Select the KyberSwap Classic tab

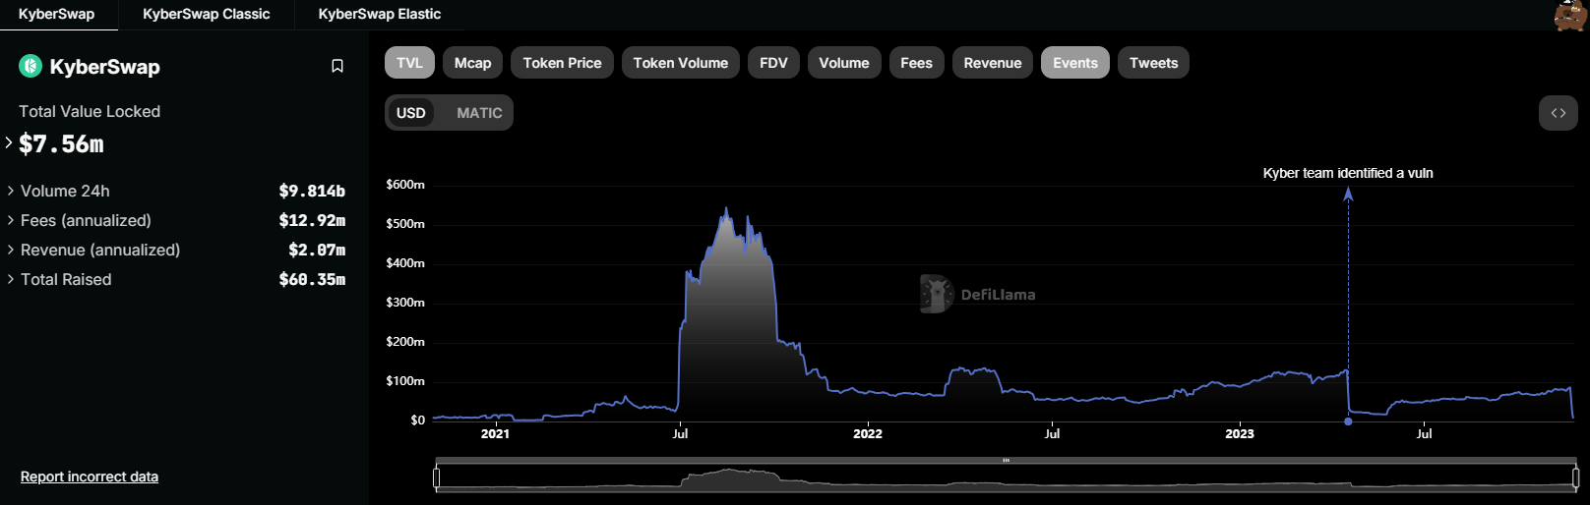tap(206, 15)
